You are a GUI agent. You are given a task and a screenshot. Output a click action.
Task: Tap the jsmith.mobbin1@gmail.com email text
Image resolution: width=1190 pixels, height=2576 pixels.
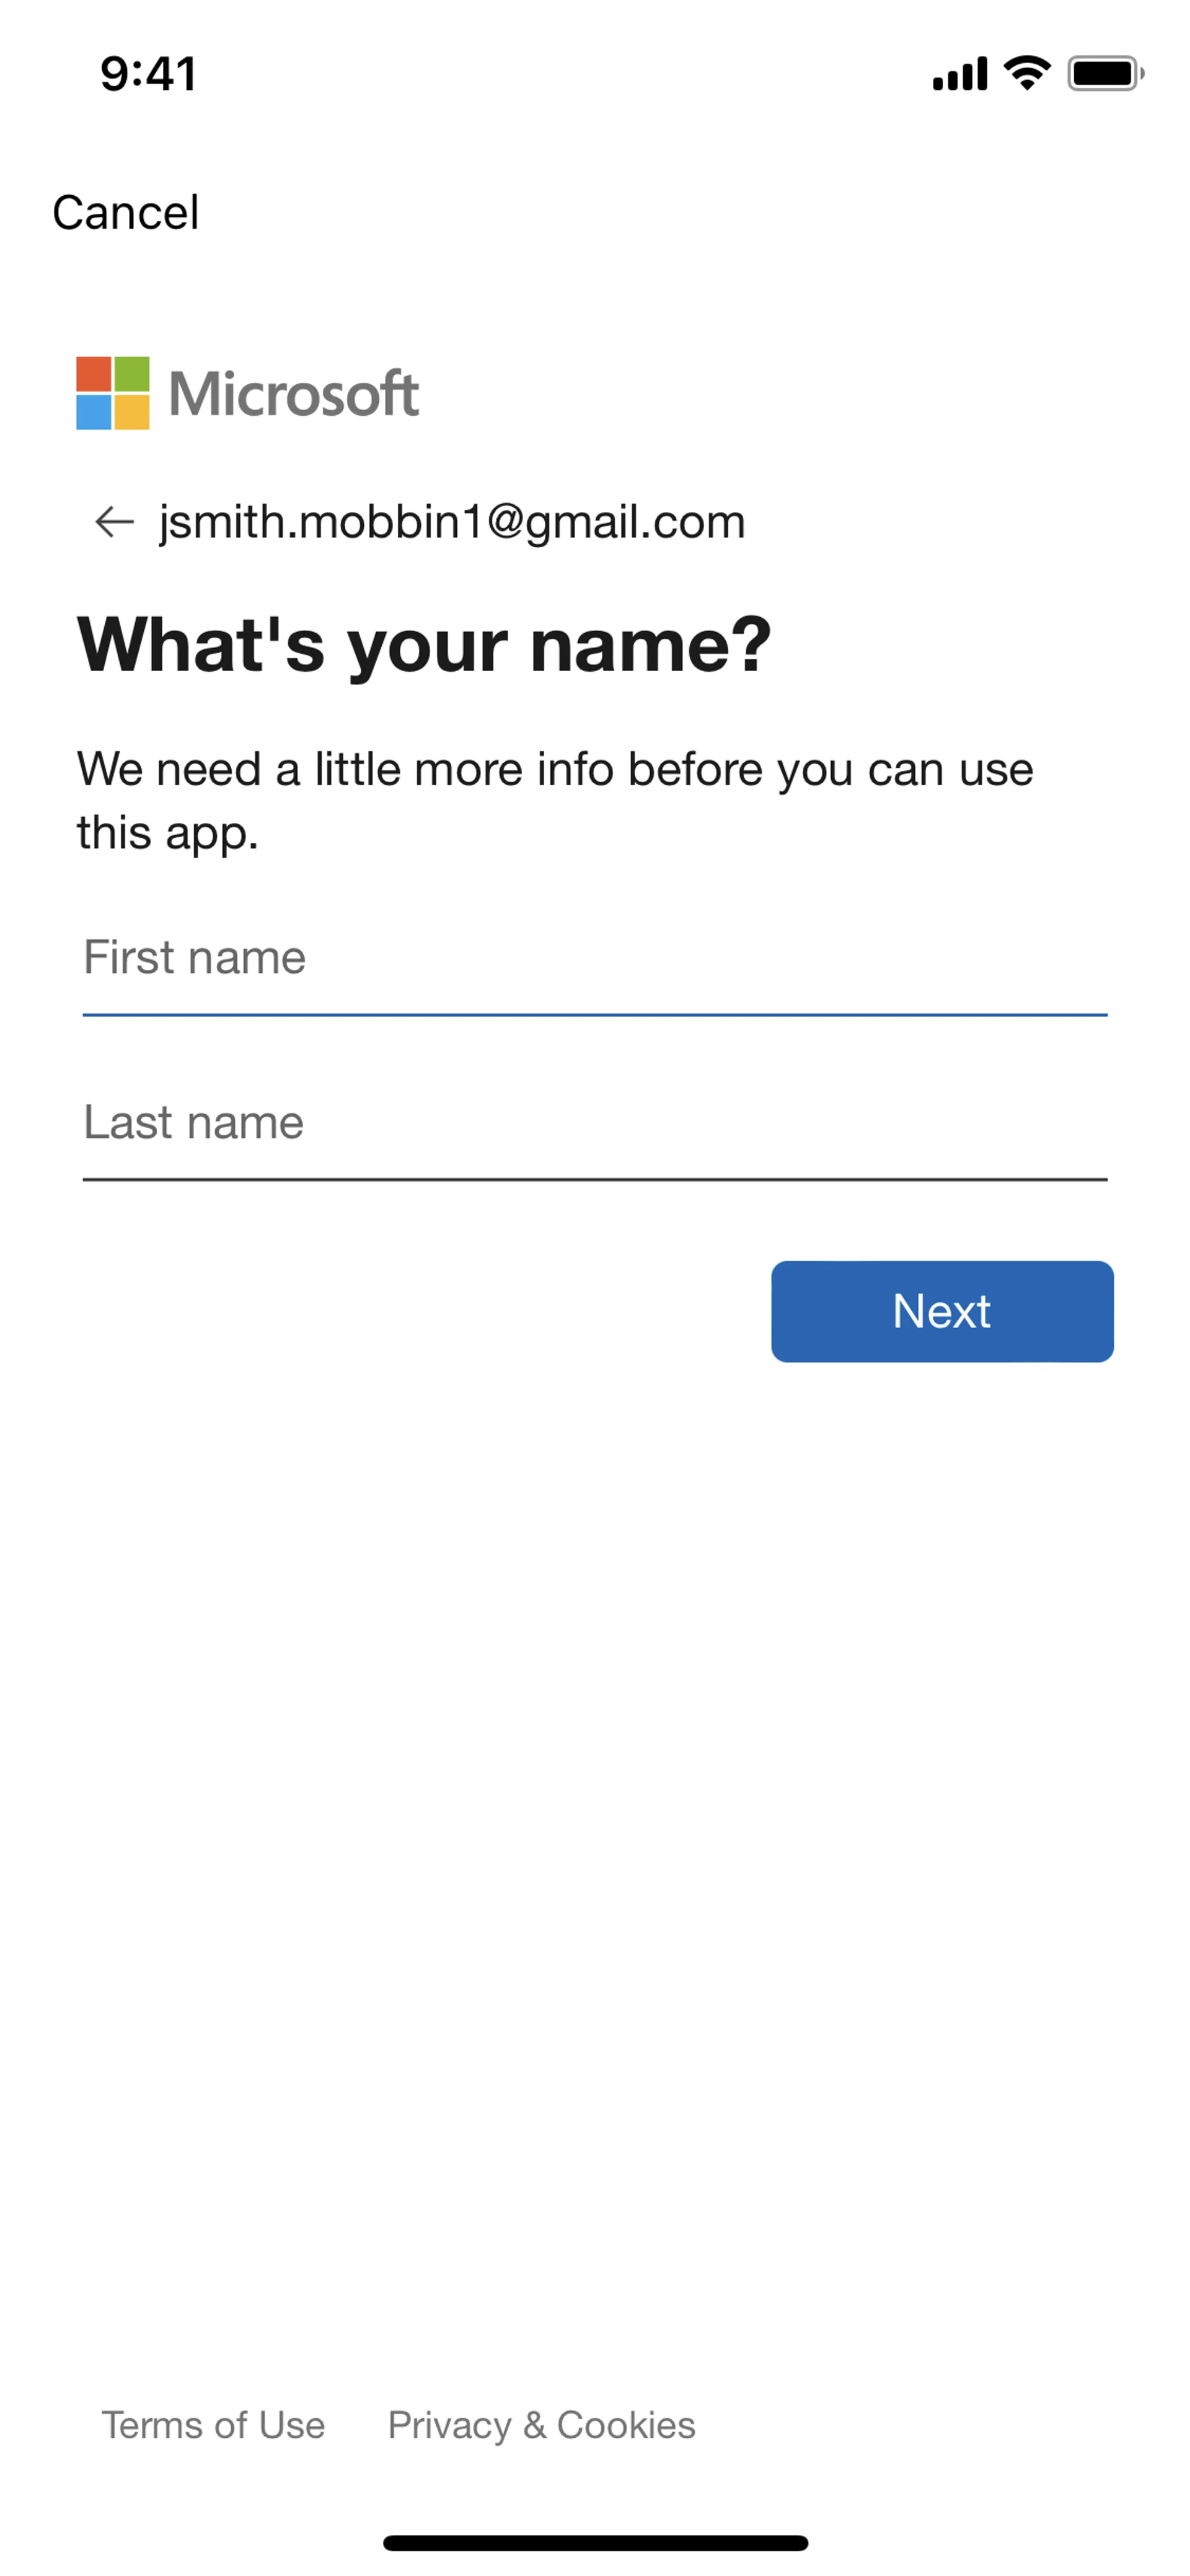(452, 522)
